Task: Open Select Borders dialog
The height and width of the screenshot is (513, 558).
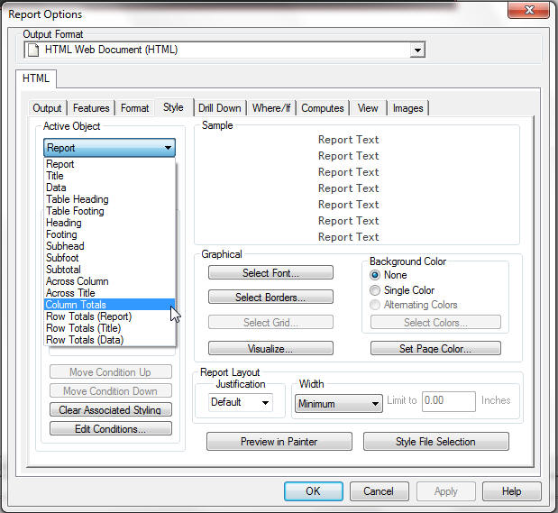Action: coord(270,298)
